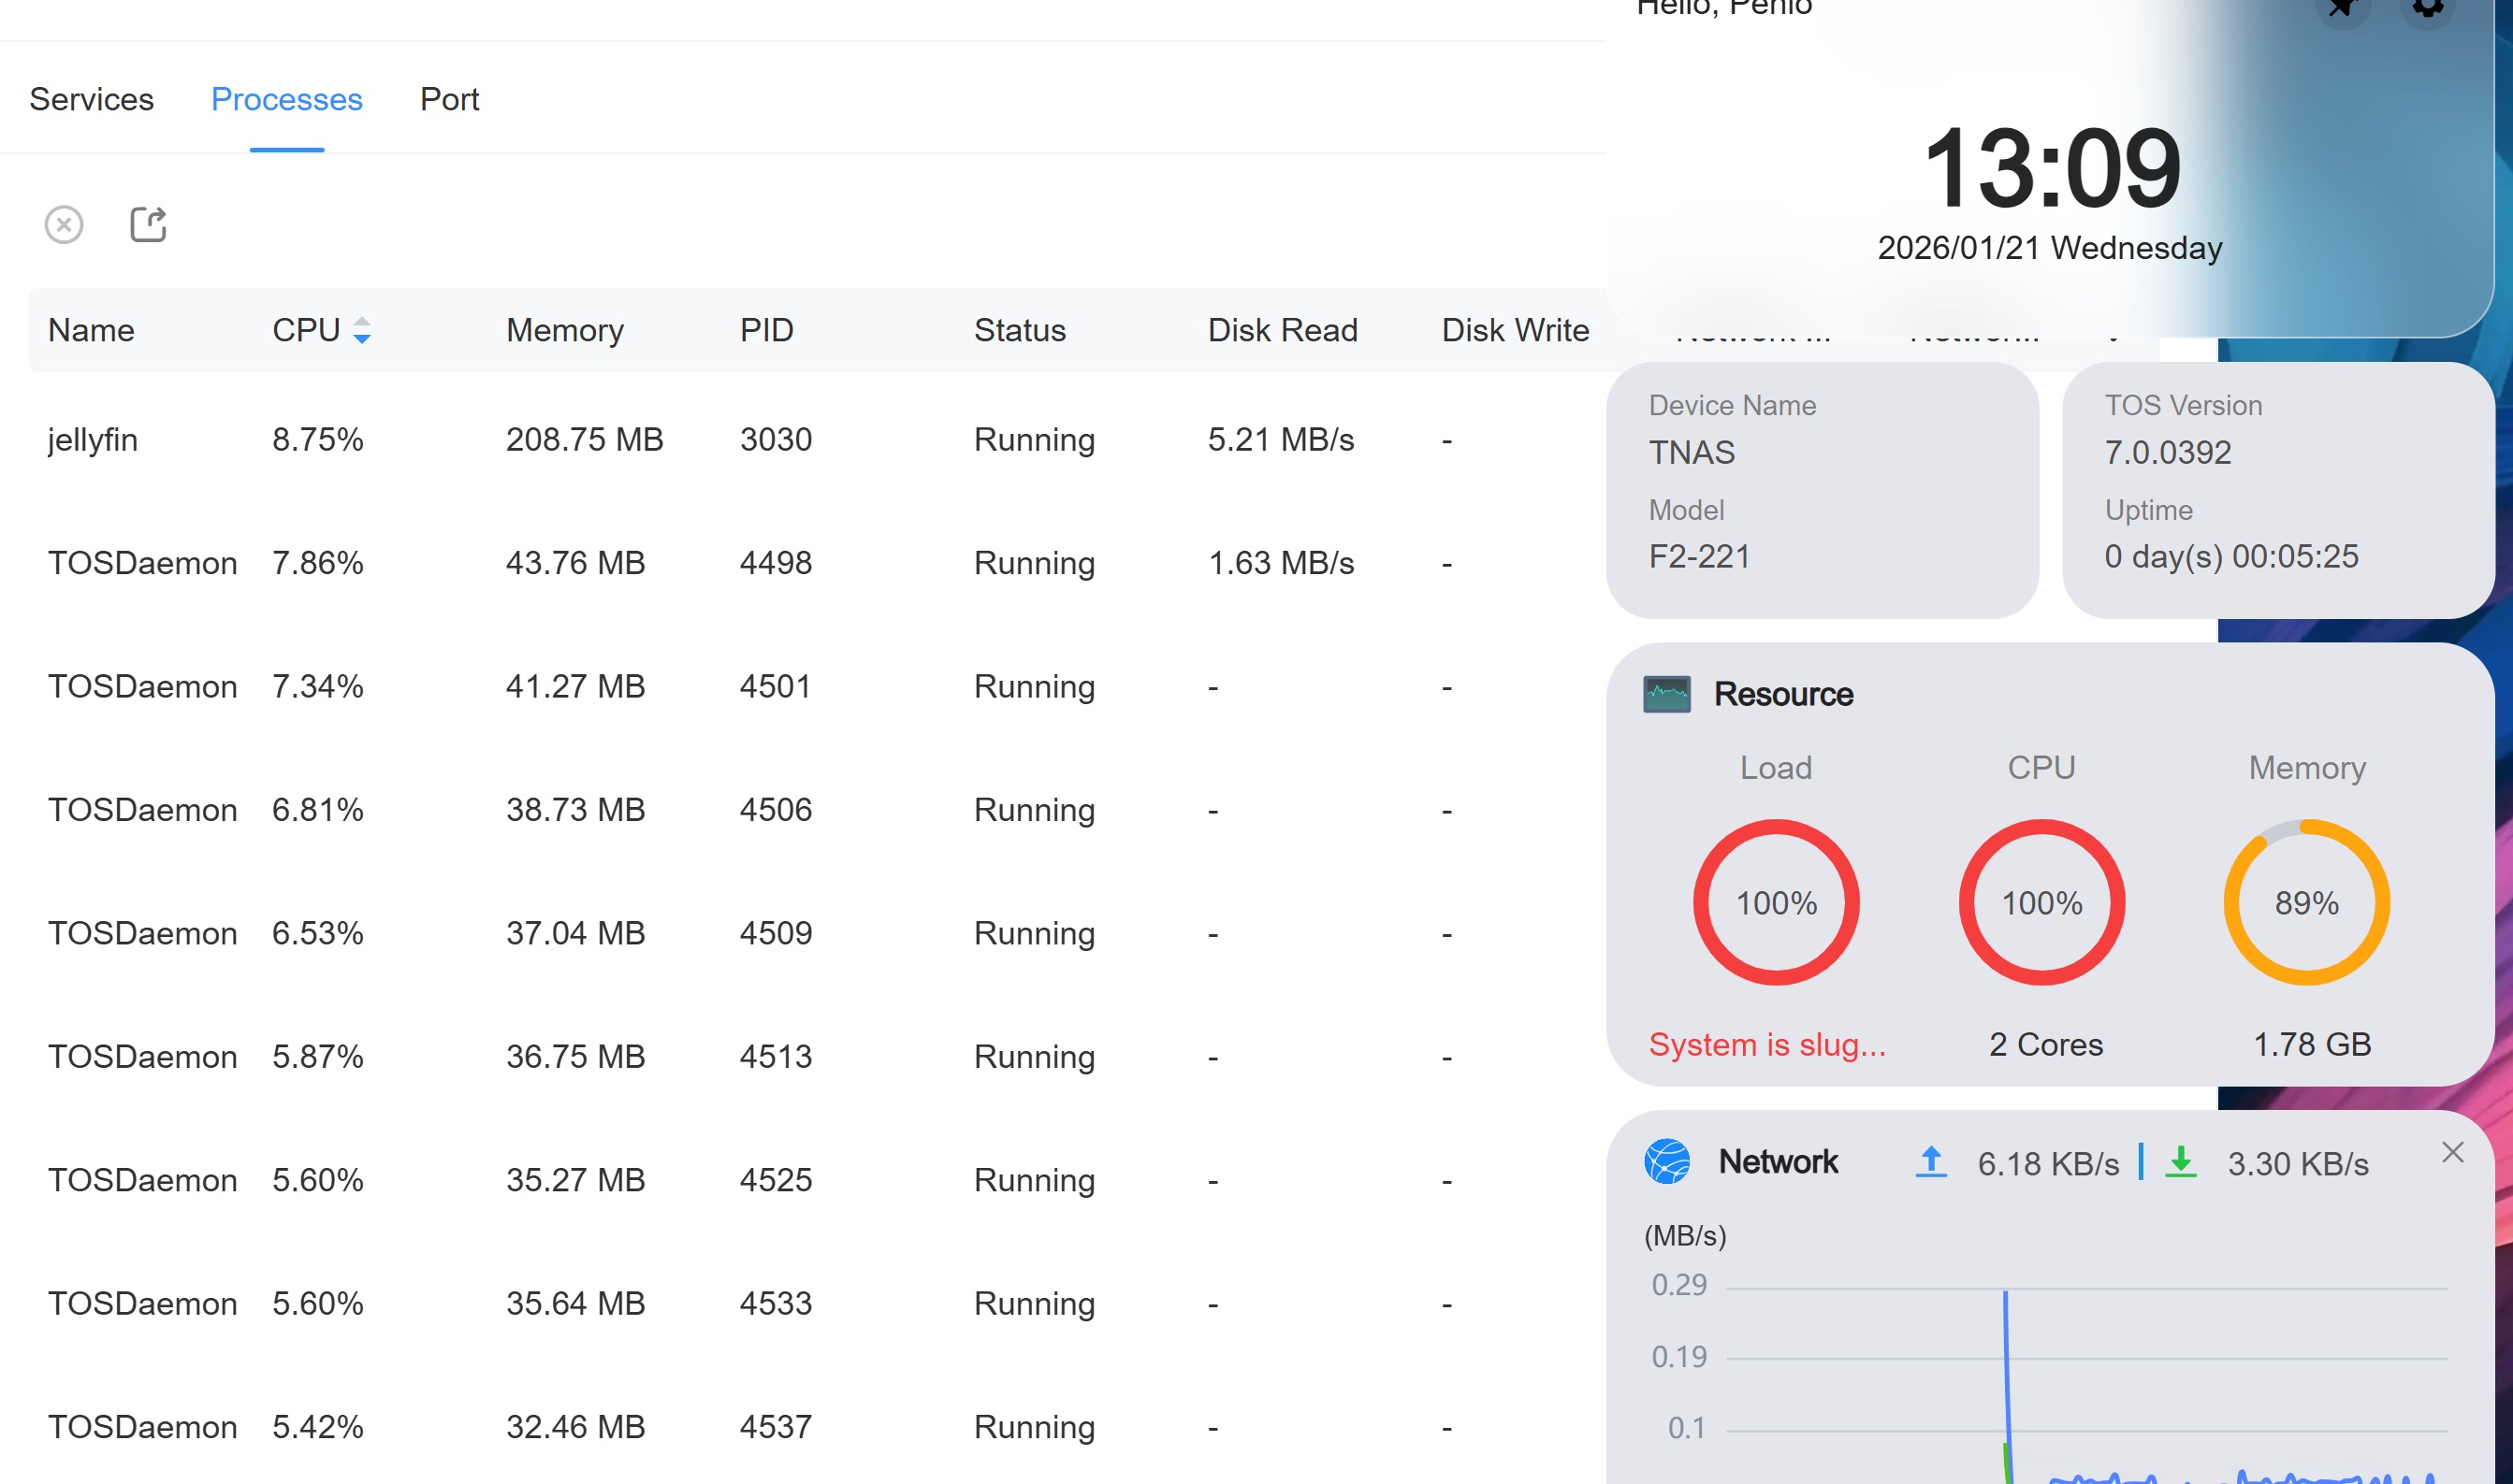The image size is (2513, 1484).
Task: Click the pin widget panel icon
Action: click(x=2343, y=8)
